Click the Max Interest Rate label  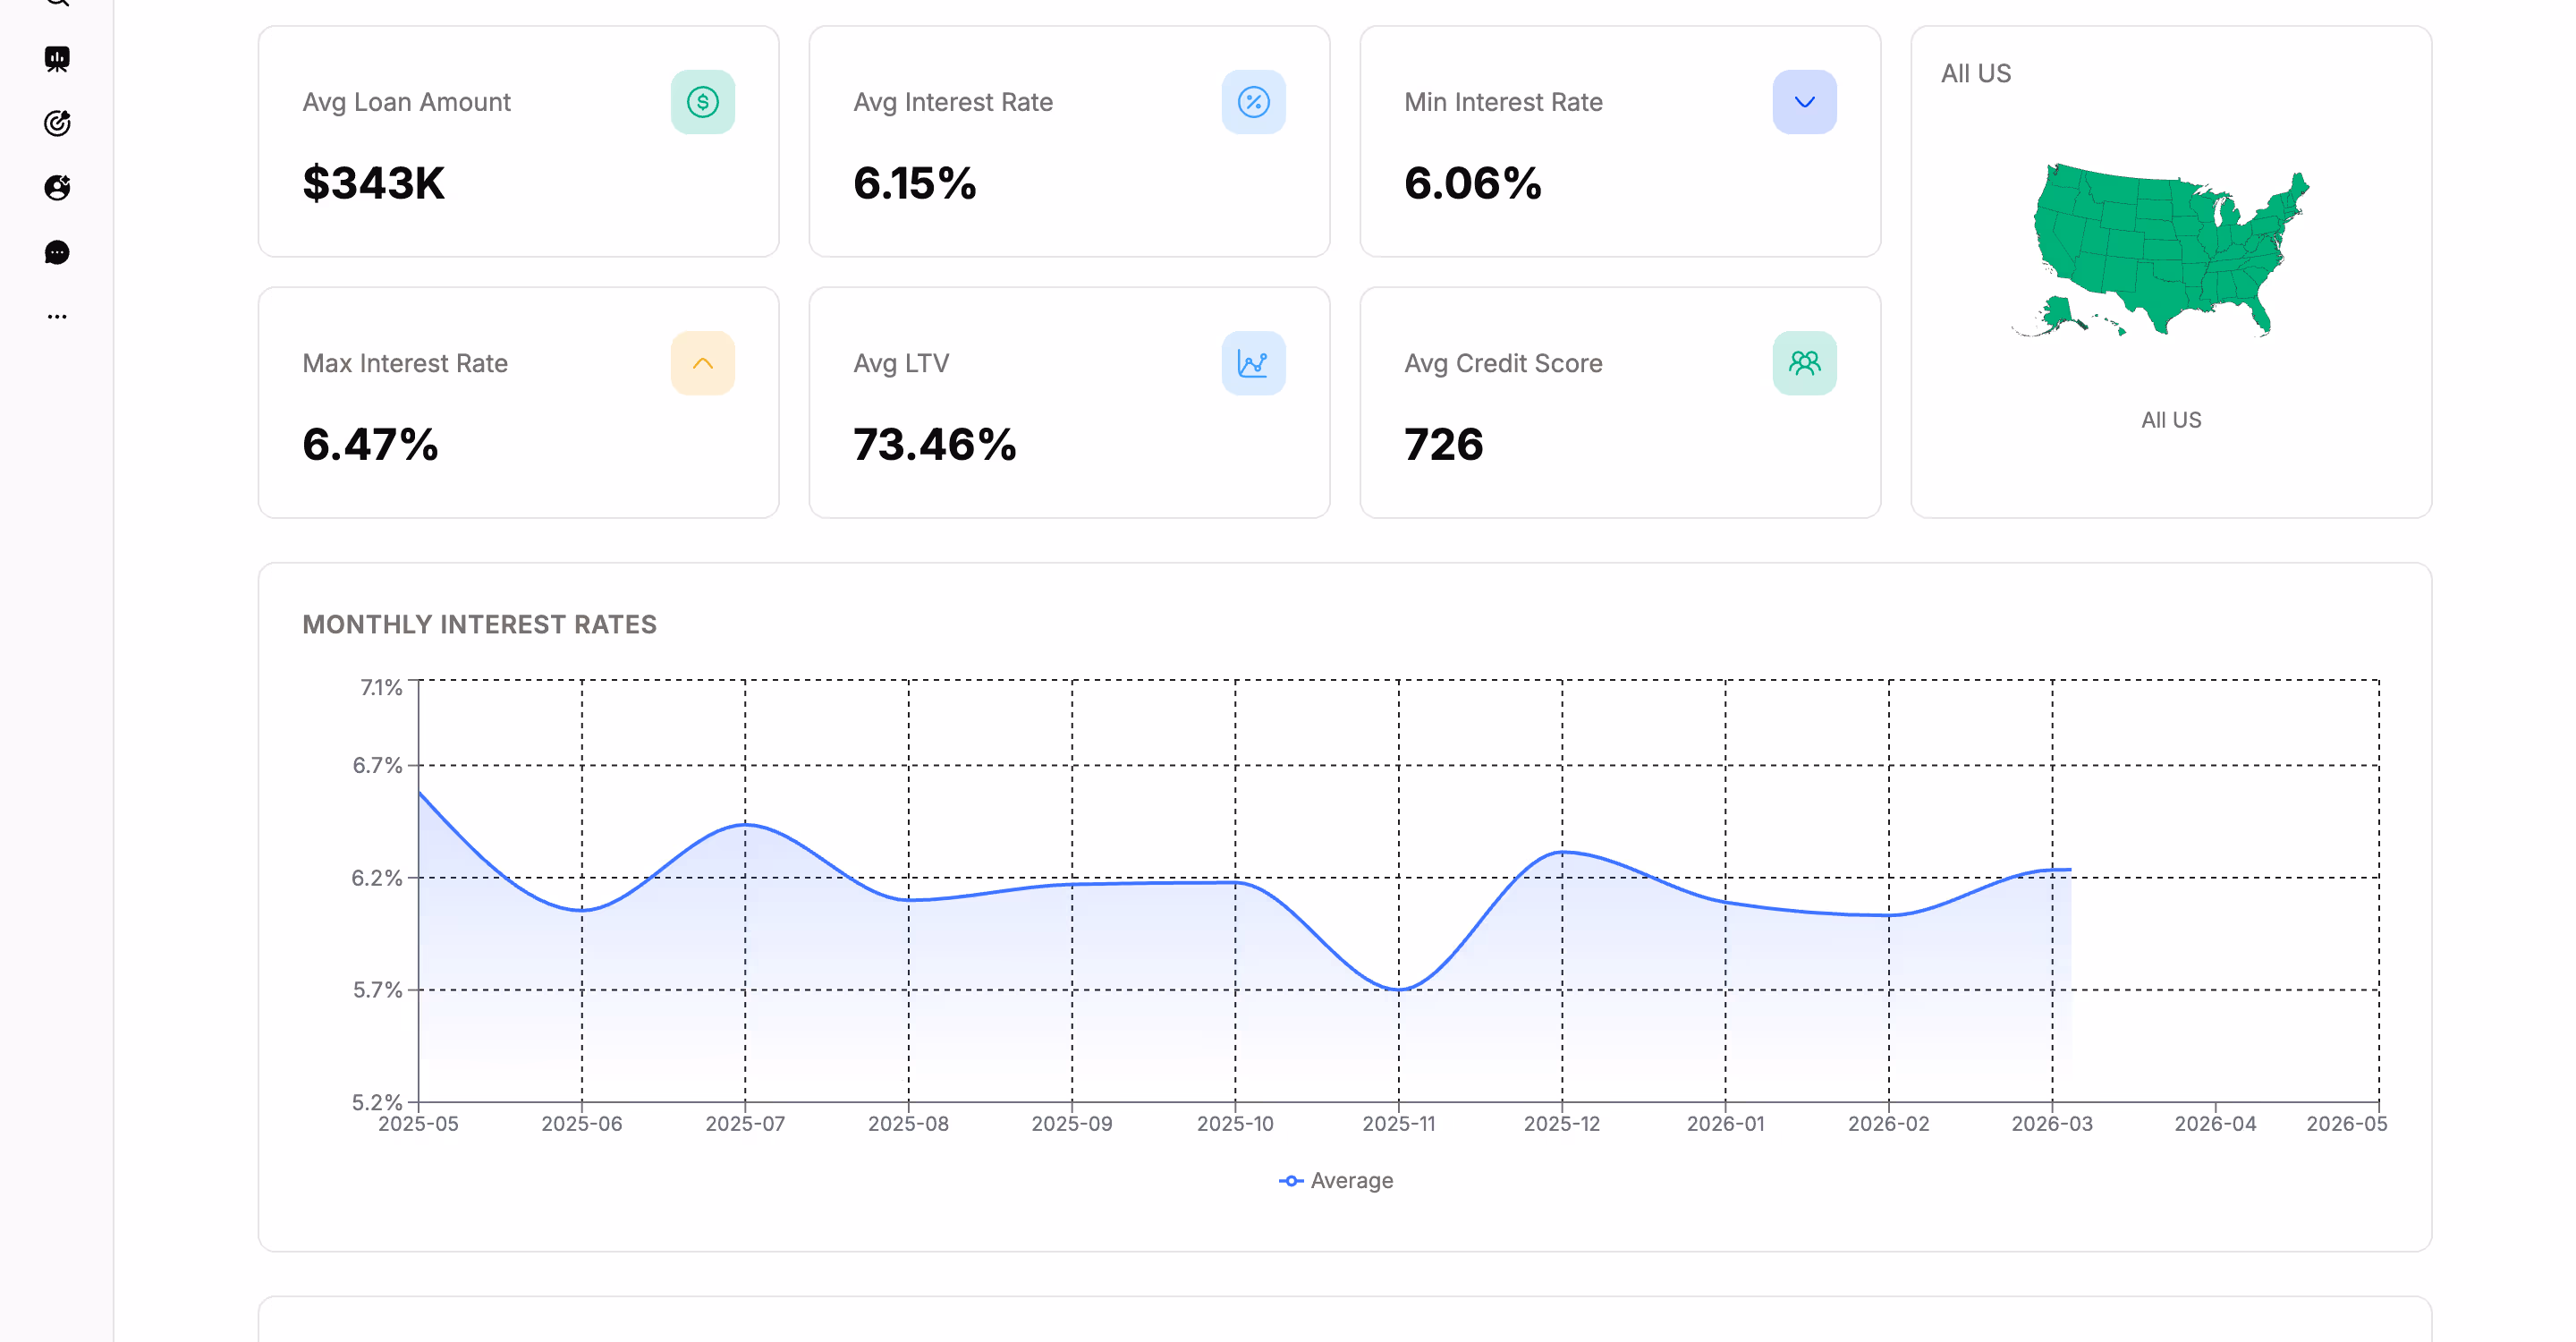(x=405, y=363)
